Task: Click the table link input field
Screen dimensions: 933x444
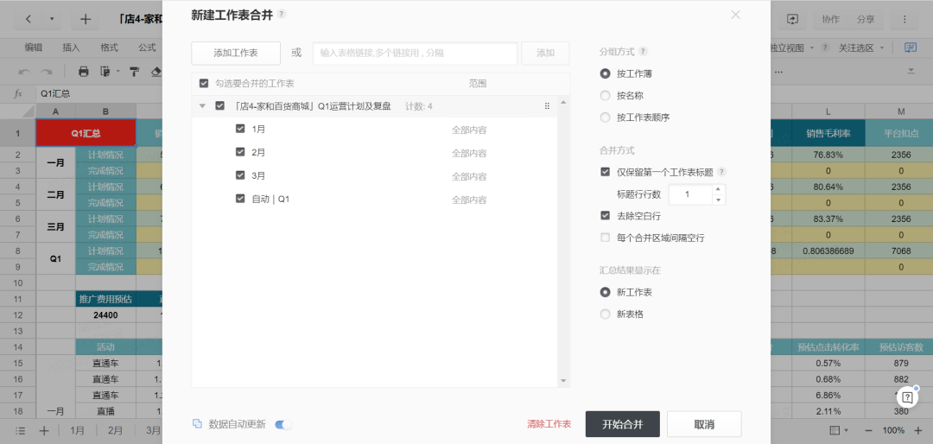Action: (416, 53)
